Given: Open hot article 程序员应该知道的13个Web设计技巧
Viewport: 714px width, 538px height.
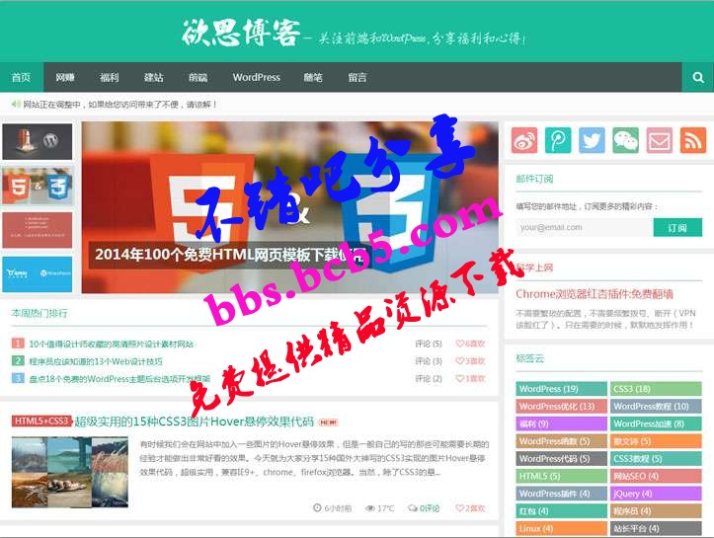Looking at the screenshot, I should coord(96,361).
